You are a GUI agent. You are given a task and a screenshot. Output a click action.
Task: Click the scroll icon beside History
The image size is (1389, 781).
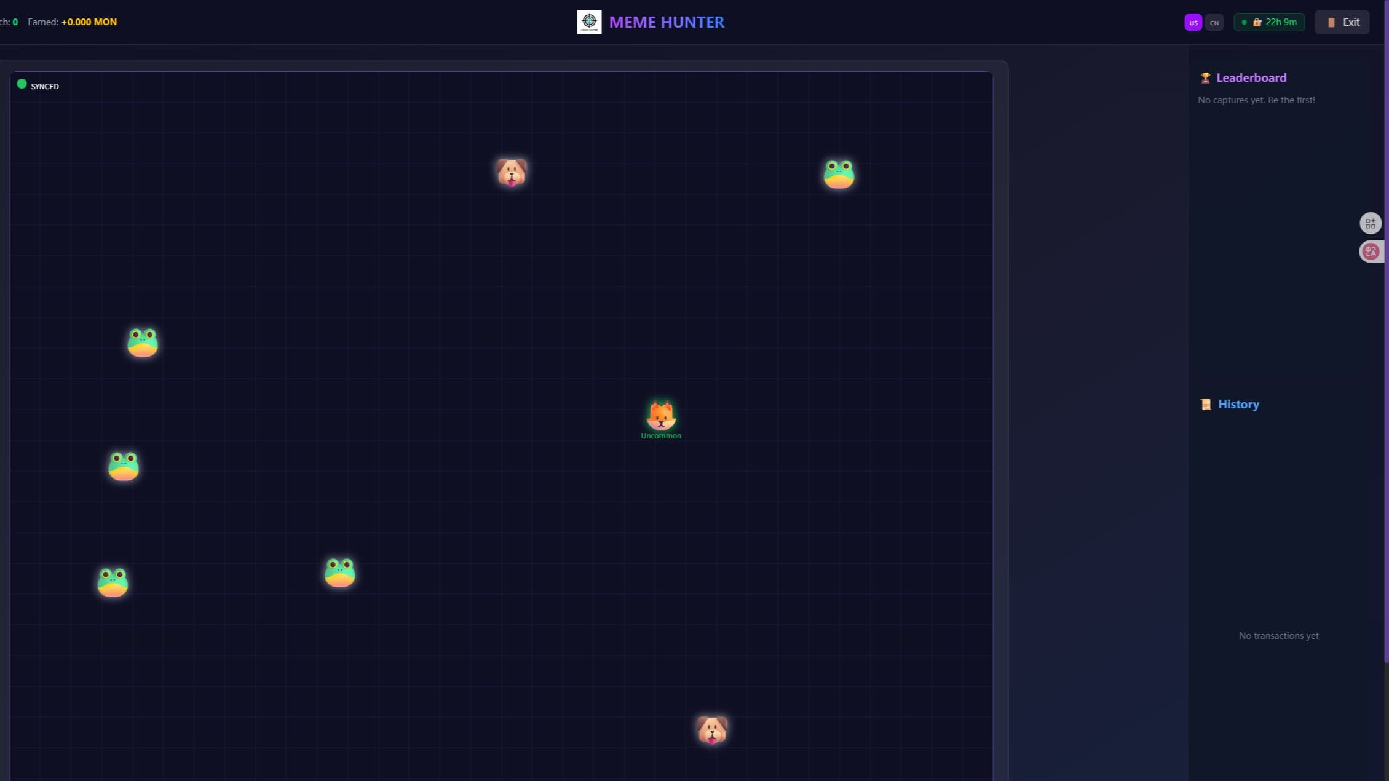point(1206,405)
